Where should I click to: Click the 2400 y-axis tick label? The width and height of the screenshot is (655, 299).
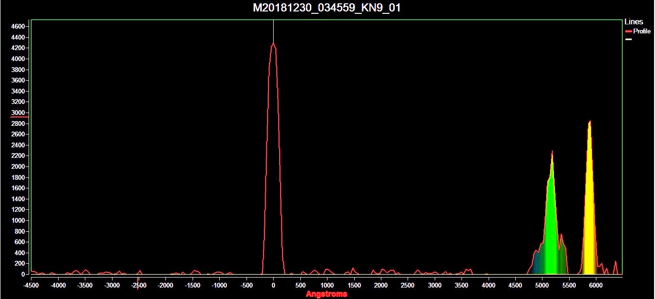click(x=18, y=145)
